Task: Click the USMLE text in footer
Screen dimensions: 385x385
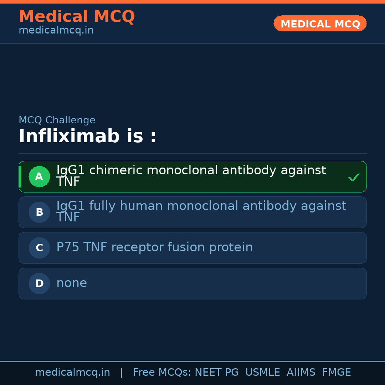Action: pos(262,373)
